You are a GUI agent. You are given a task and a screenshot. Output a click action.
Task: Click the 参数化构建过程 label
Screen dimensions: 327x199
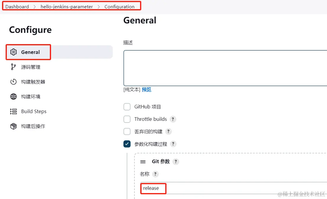[151, 144]
